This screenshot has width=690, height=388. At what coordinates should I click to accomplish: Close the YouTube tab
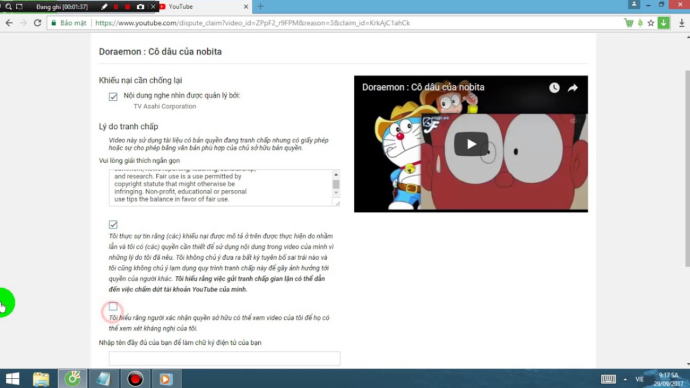tap(246, 6)
